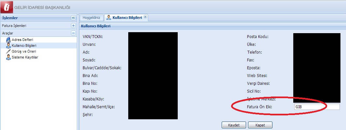Expand the Fatura İşlemleri section
The image size is (346, 130).
coord(73,26)
